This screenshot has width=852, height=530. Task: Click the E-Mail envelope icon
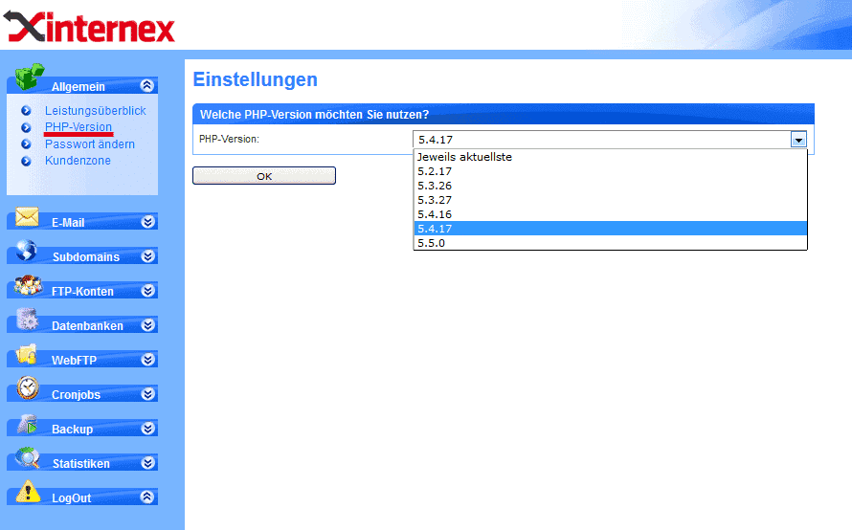[x=27, y=217]
